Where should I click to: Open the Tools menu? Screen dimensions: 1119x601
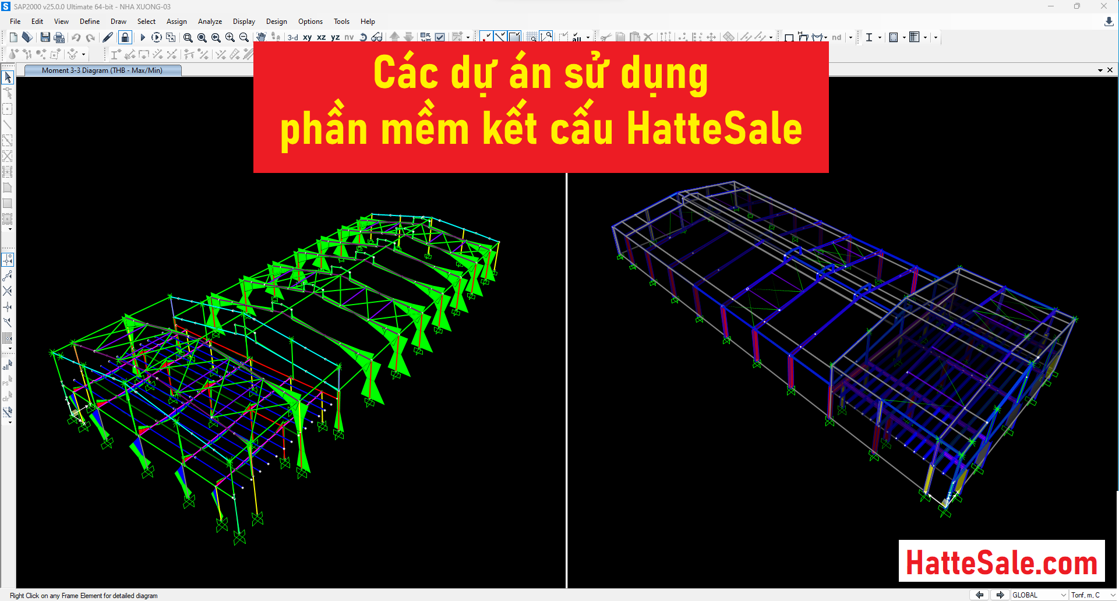pyautogui.click(x=341, y=22)
